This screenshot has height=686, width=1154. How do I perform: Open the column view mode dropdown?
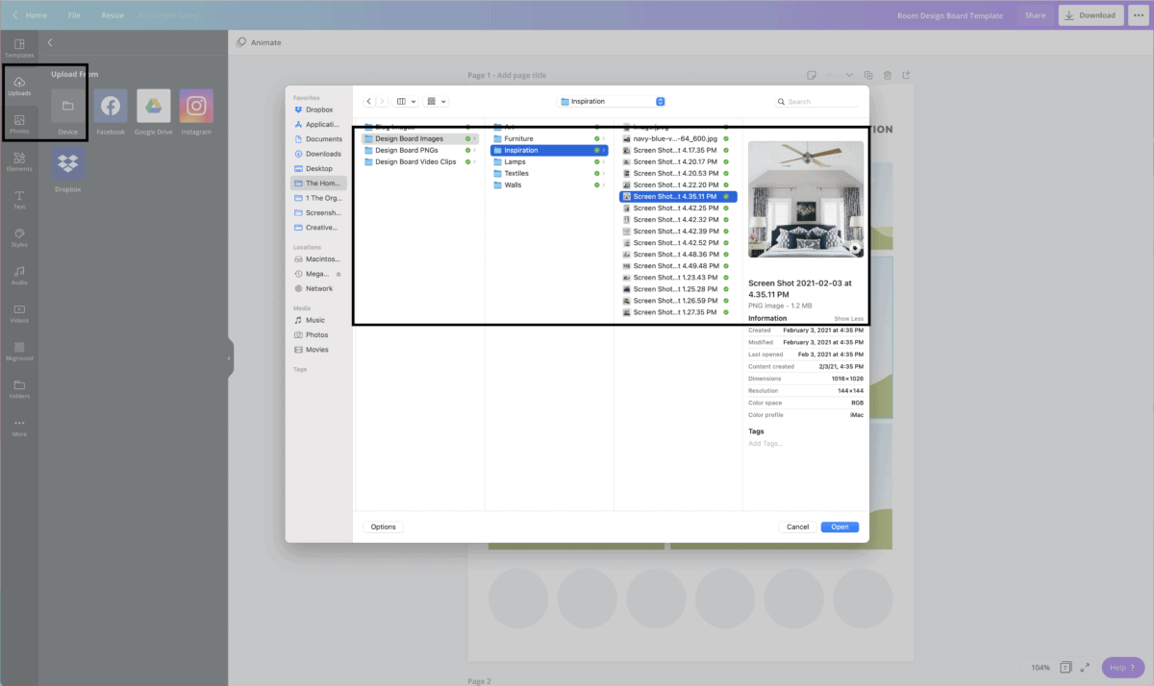pyautogui.click(x=406, y=101)
